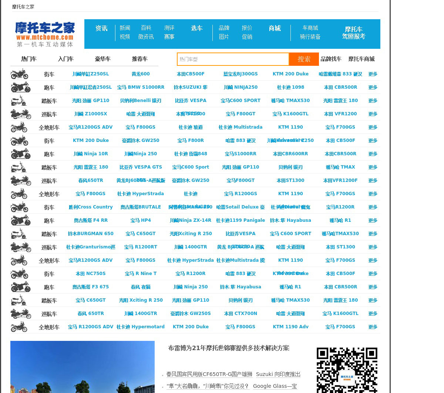Click the scooter icon in the 光阳 雷霆王 180 row
The height and width of the screenshot is (393, 444).
(18, 167)
